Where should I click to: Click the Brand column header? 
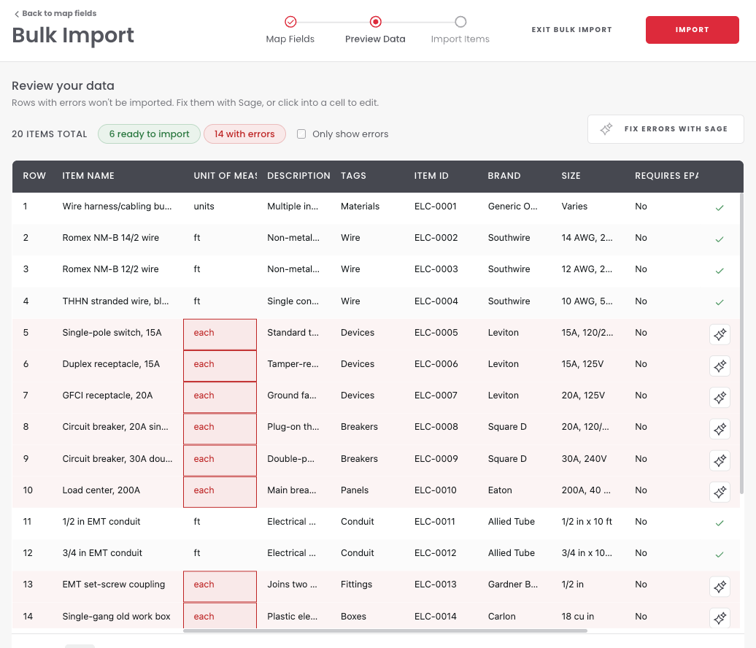pyautogui.click(x=504, y=176)
